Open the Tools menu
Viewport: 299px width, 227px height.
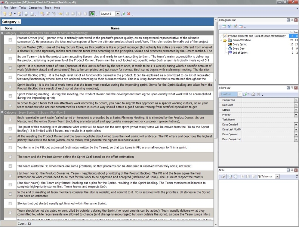[48, 7]
